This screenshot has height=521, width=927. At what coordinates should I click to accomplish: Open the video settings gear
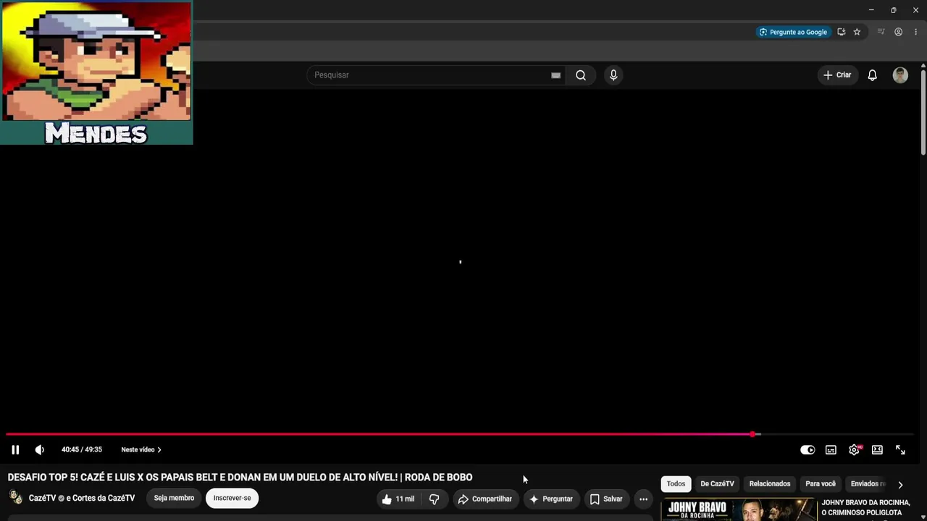click(x=854, y=449)
